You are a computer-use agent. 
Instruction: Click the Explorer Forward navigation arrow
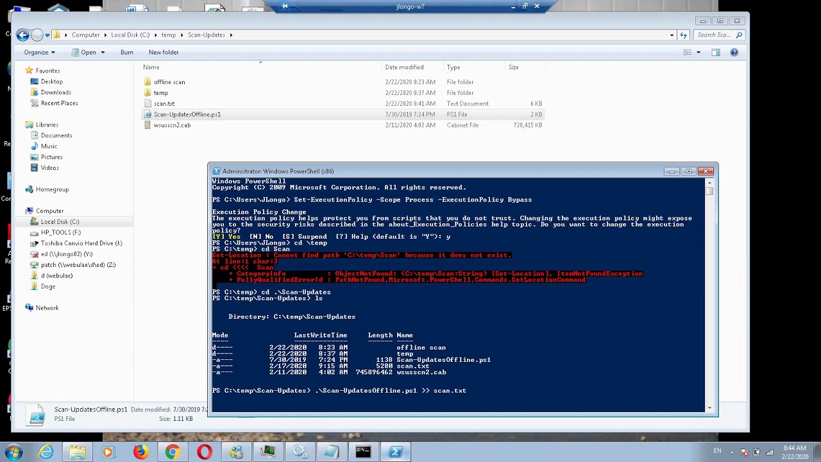pos(37,35)
